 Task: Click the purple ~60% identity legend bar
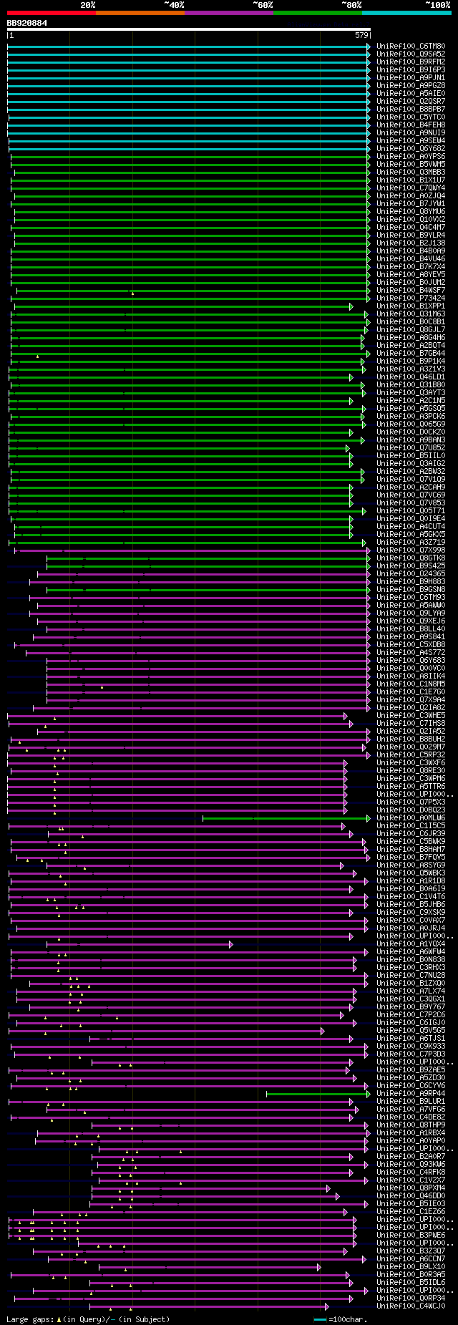(x=228, y=12)
